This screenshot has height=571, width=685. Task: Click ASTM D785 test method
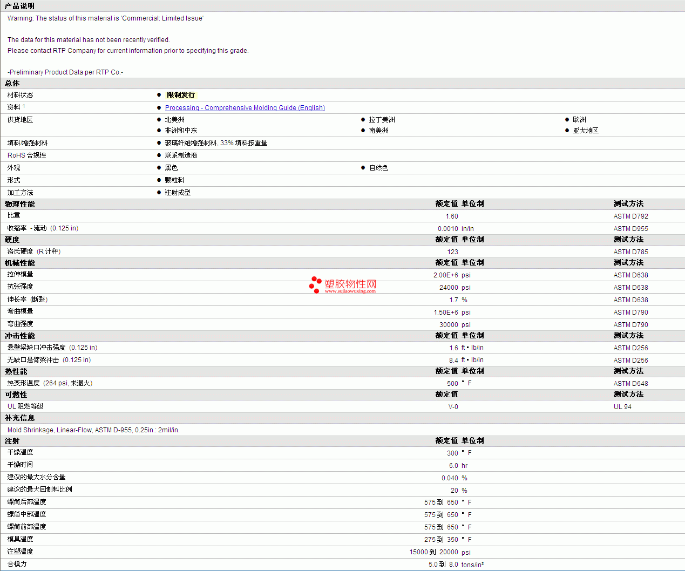click(631, 252)
